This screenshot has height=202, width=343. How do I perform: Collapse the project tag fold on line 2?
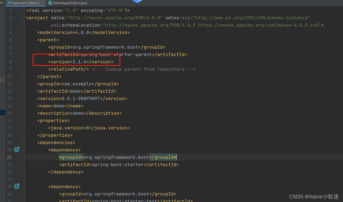(24, 18)
